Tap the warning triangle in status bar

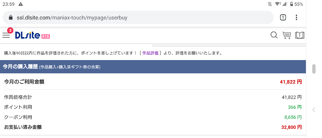click(21, 4)
